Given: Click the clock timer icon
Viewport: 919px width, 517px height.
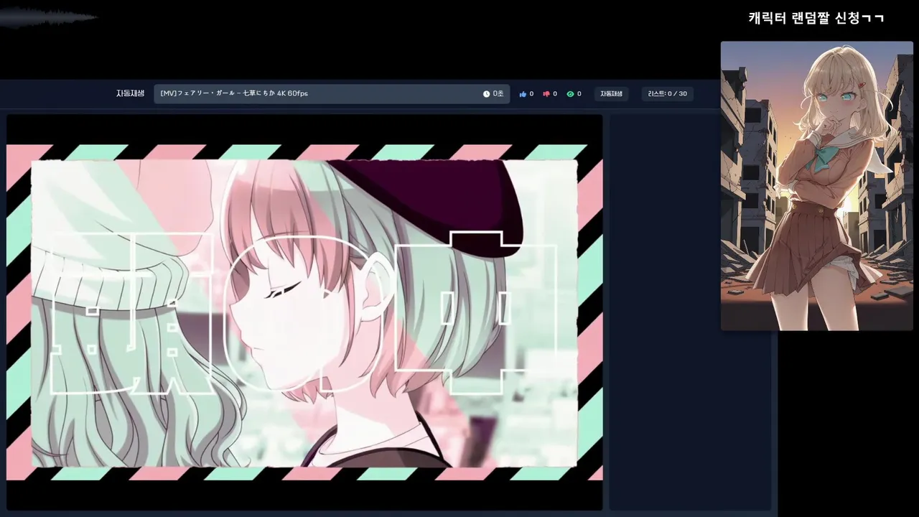Looking at the screenshot, I should click(x=486, y=94).
